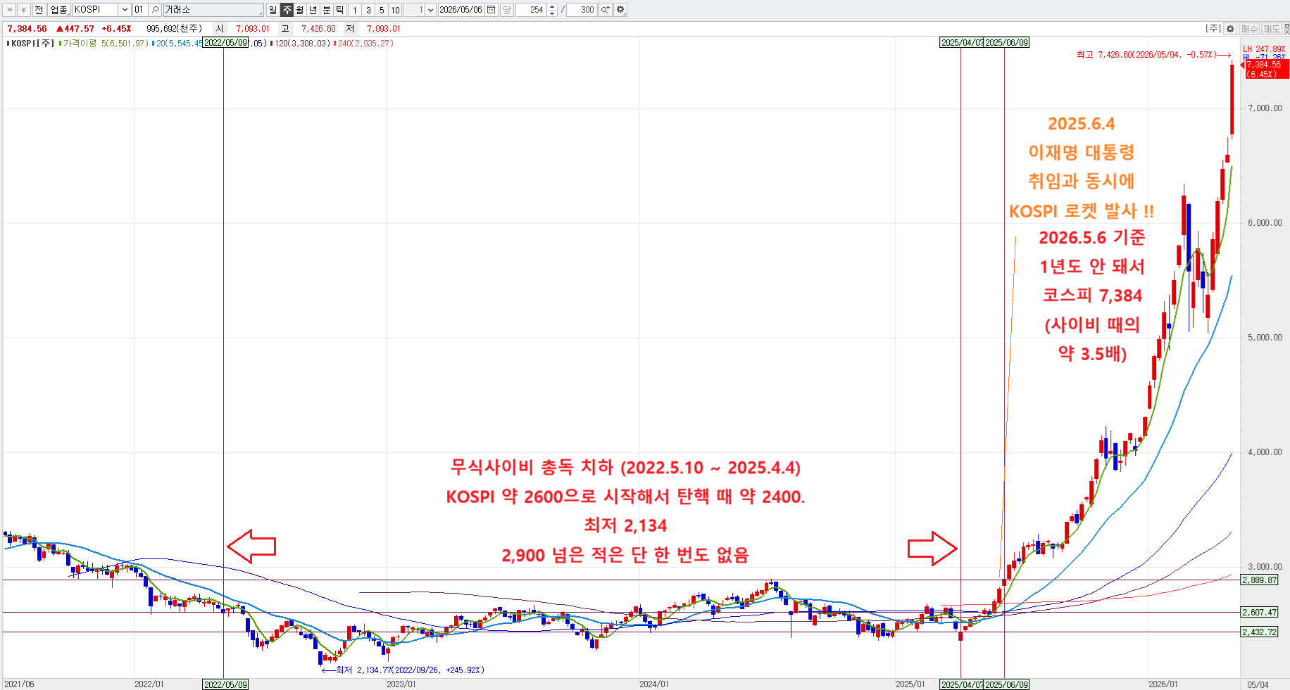Select the weekly 주 period toggle
This screenshot has width=1290, height=690.
point(287,10)
